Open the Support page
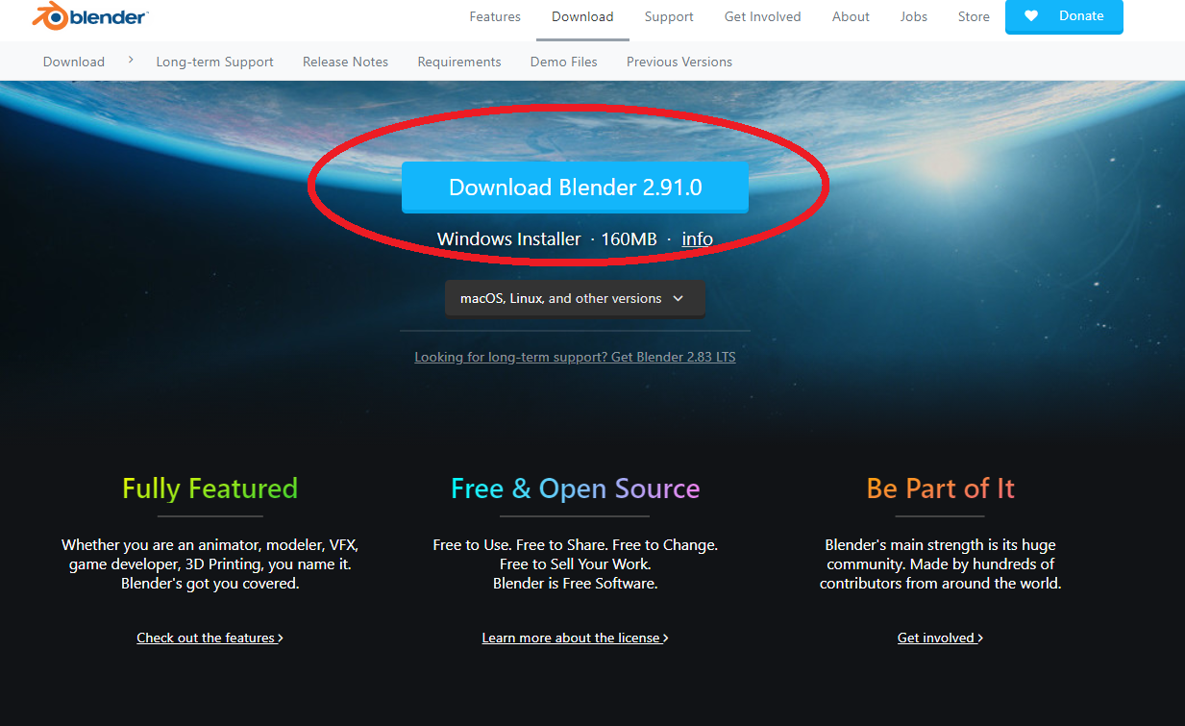The image size is (1185, 726). (x=669, y=17)
